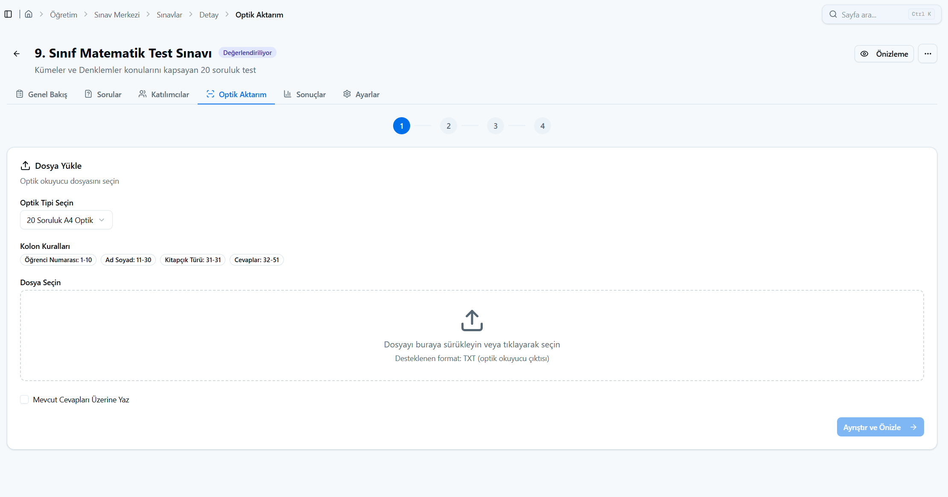Go to home via breadcrumb icon

(29, 14)
